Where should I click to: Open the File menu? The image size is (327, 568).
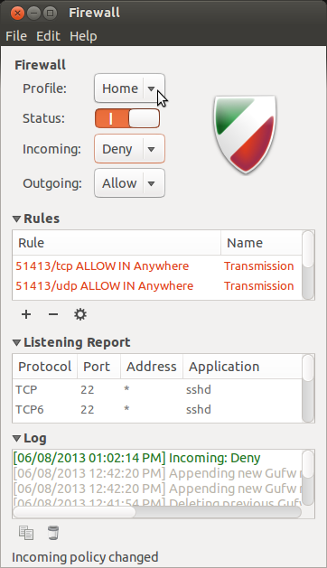pos(16,36)
